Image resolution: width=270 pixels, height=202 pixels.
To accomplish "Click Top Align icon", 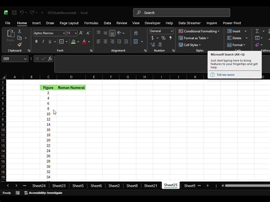I will point(99,33).
